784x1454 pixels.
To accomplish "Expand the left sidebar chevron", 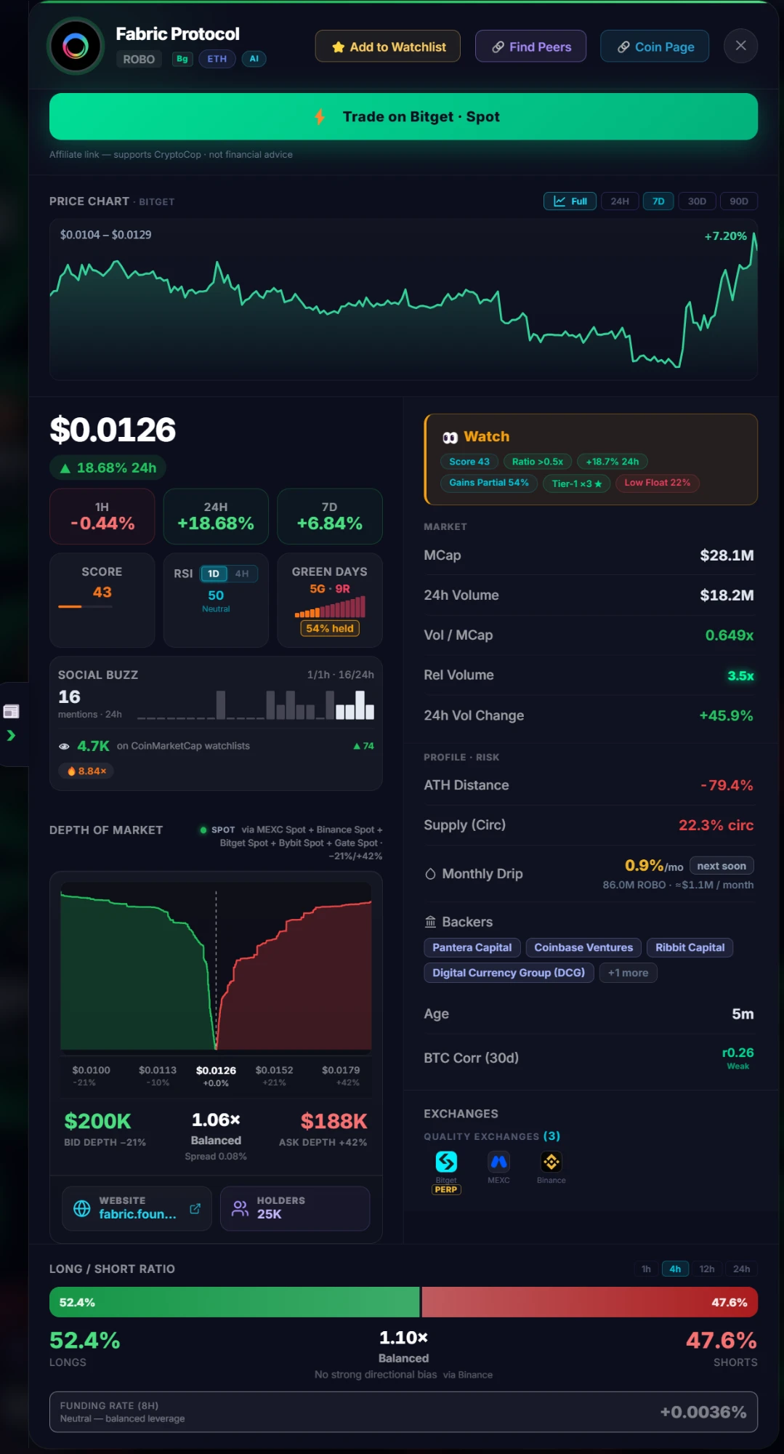I will point(11,736).
